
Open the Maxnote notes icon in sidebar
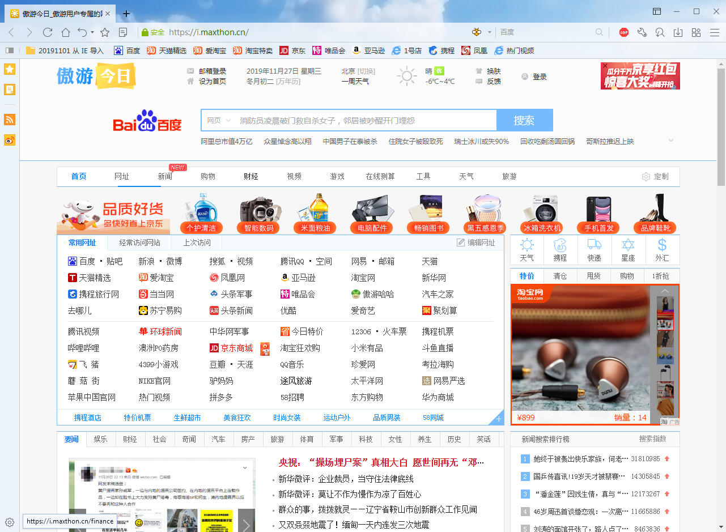(x=9, y=90)
